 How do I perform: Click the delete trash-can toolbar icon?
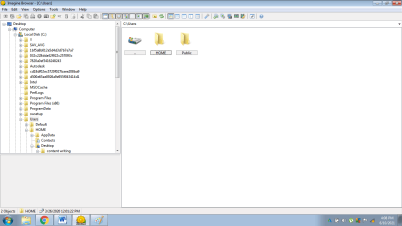click(66, 16)
